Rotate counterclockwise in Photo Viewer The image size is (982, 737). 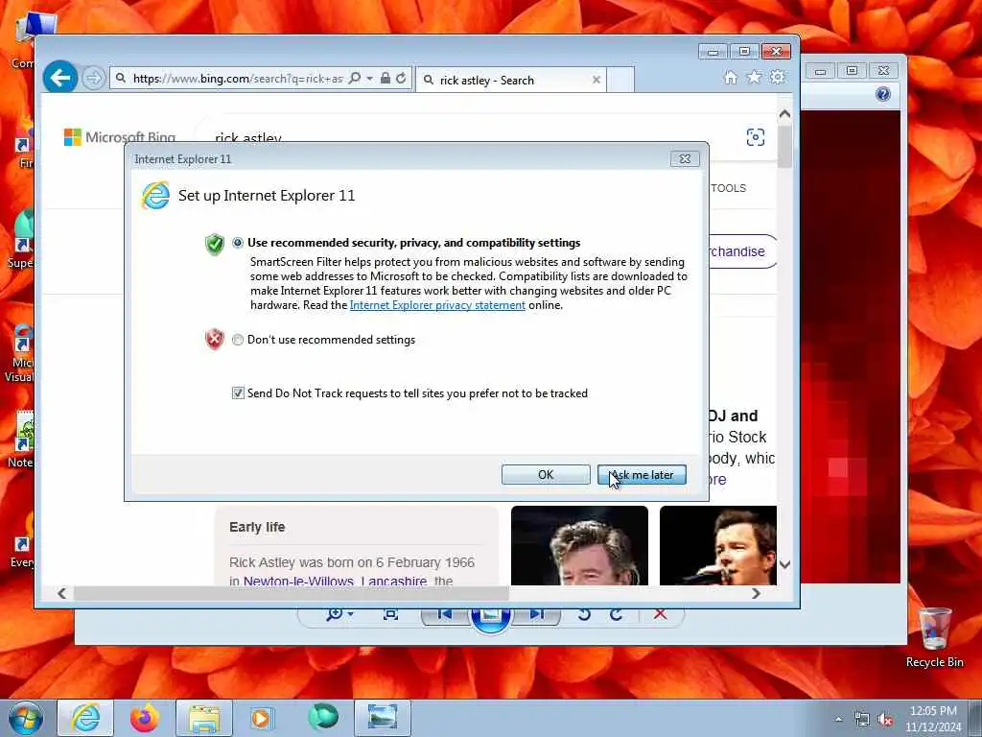[x=584, y=614]
